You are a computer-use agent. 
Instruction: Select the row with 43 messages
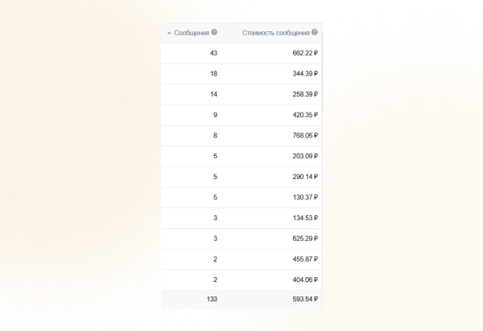[213, 53]
